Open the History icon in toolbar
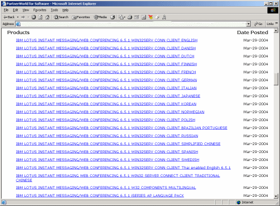 [113, 17]
